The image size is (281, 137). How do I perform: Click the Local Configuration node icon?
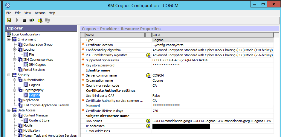point(9,34)
